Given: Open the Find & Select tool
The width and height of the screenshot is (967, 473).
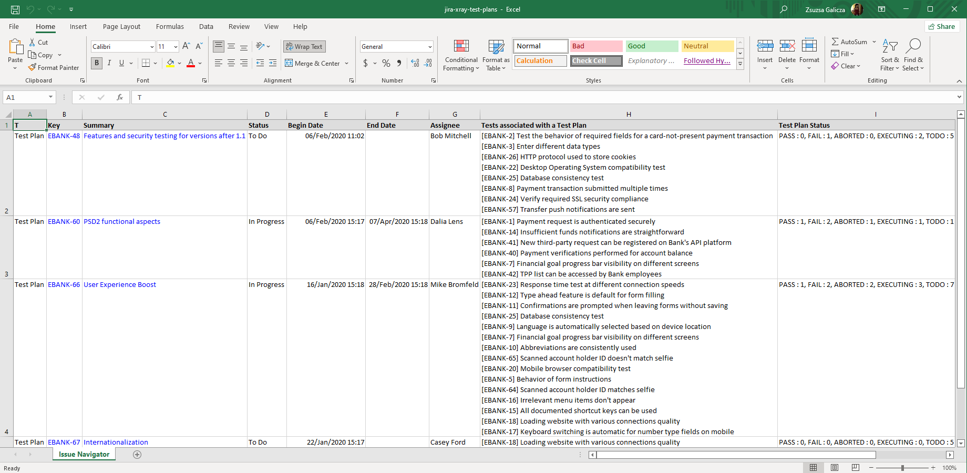Looking at the screenshot, I should [913, 46].
